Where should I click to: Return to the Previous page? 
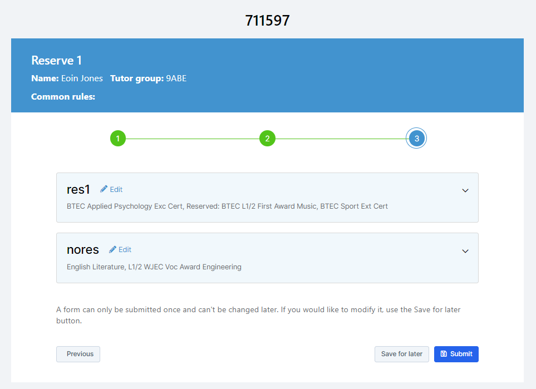(78, 354)
